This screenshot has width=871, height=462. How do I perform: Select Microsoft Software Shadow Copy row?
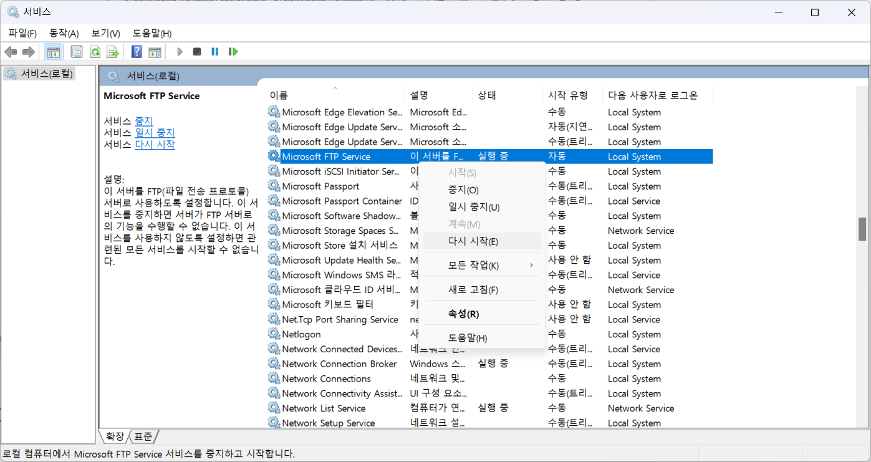point(489,216)
